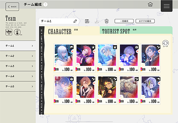Delete the team using the trash icon
The image size is (178, 123).
pyautogui.click(x=107, y=21)
